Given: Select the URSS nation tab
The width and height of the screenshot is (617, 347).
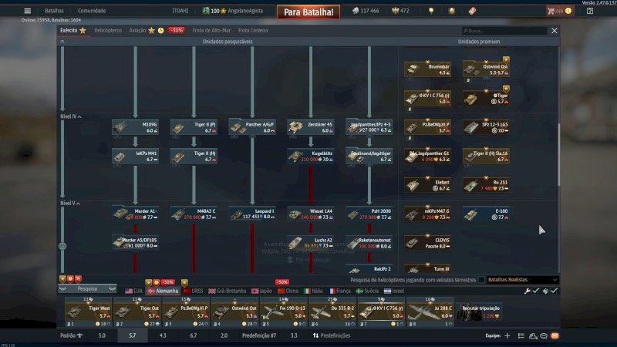Looking at the screenshot, I should [x=193, y=291].
